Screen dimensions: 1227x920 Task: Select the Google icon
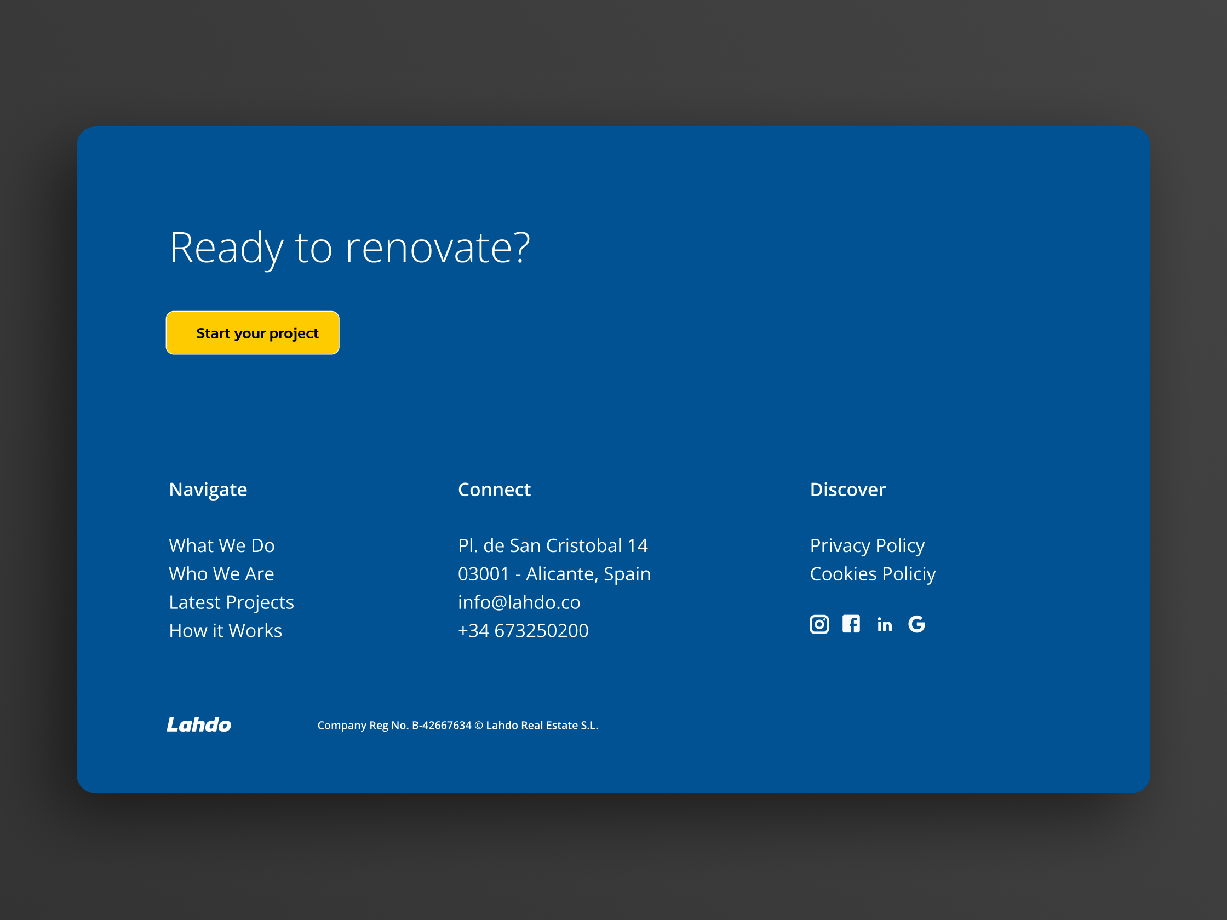click(x=916, y=624)
